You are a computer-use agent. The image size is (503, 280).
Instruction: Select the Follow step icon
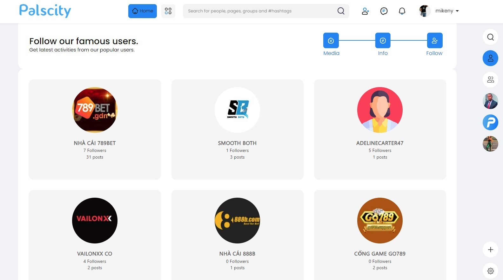click(x=435, y=40)
